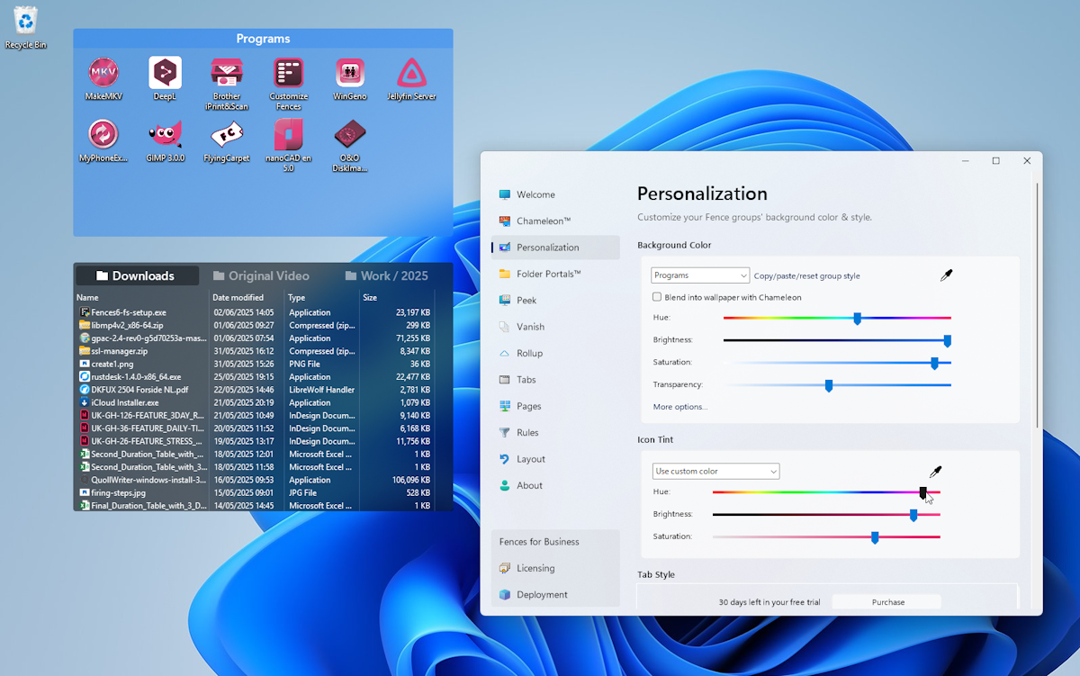Open GIMP 3.0 from the desktop
This screenshot has height=676, width=1080.
165,140
